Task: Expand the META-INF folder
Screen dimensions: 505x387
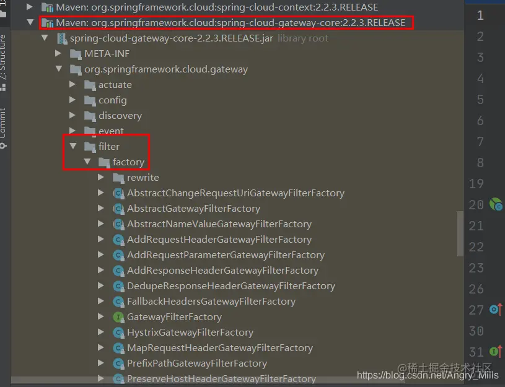Action: coord(58,53)
